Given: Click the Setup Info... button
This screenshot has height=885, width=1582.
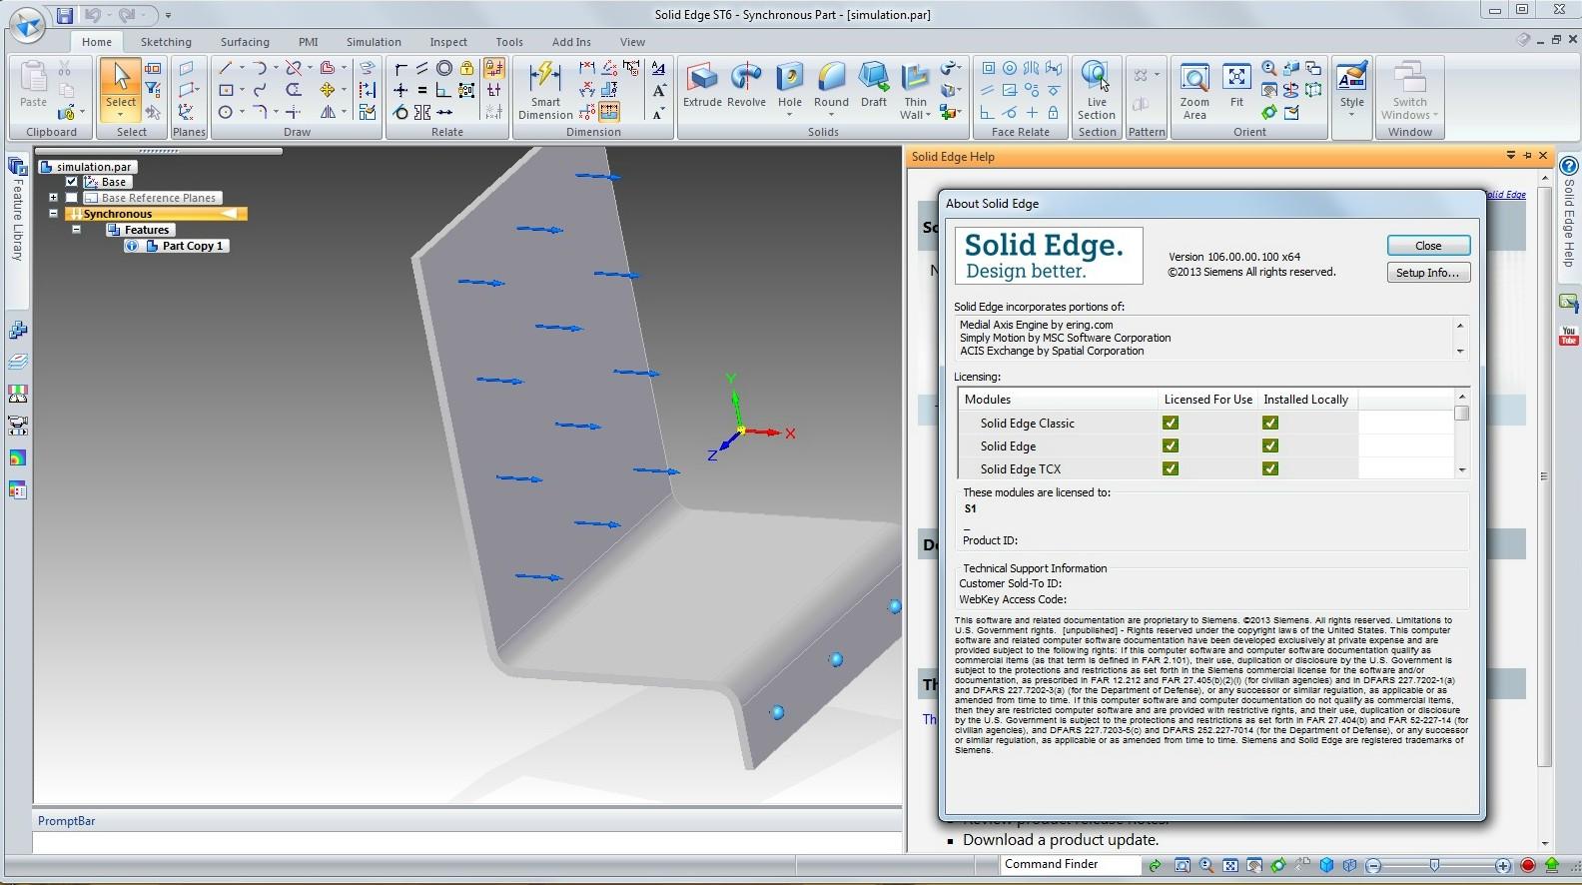Looking at the screenshot, I should (x=1428, y=273).
